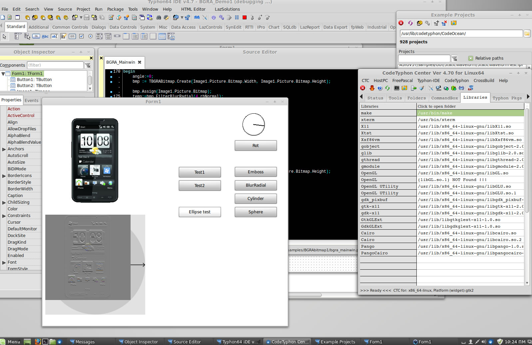The image size is (532, 345).
Task: Select the TRadioButton component icon in the palette
Action: tap(90, 36)
